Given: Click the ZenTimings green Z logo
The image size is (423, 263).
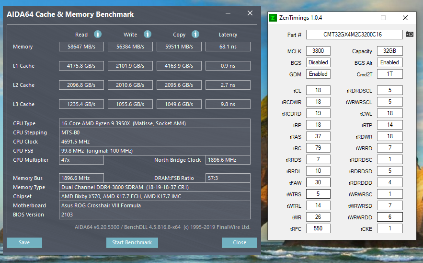Looking at the screenshot, I should tap(273, 18).
